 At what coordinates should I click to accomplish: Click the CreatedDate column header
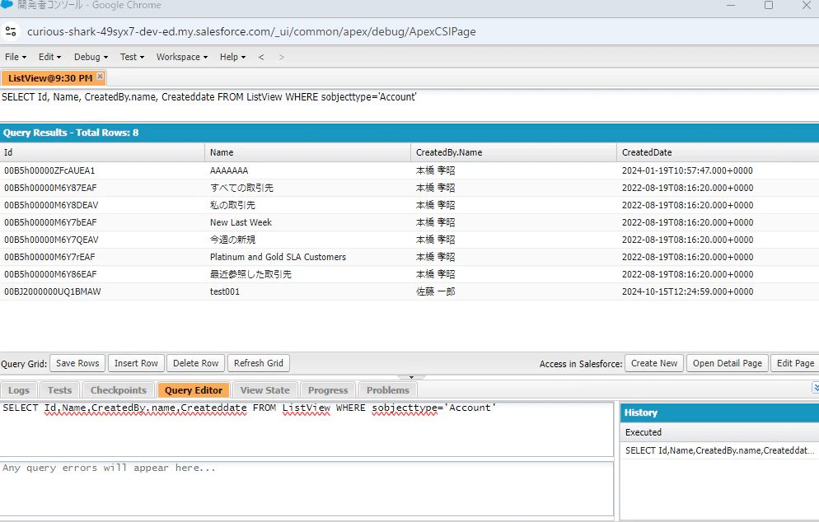(x=718, y=152)
